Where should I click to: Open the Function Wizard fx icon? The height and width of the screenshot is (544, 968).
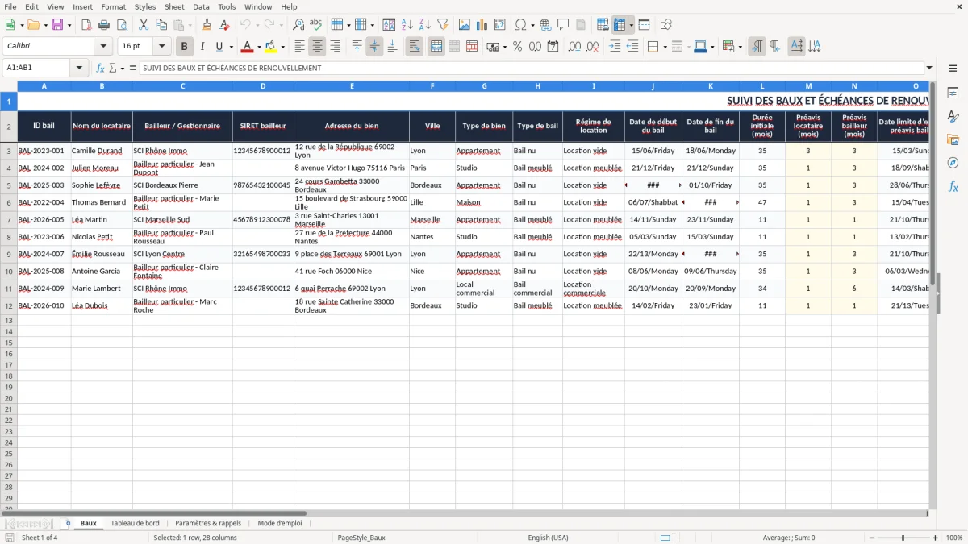(100, 68)
